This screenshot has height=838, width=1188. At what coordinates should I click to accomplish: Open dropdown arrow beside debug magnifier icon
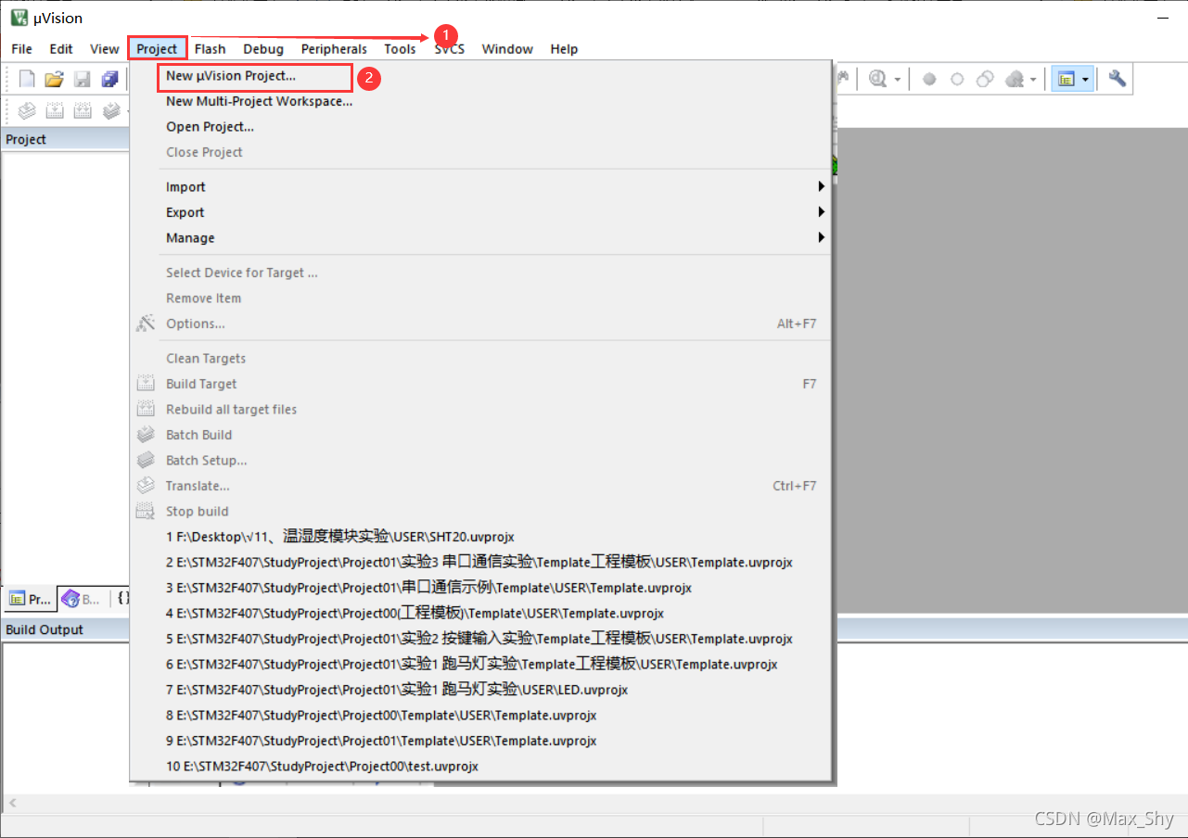[897, 81]
